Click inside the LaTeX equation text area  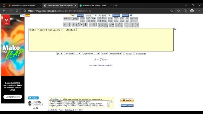click(x=101, y=40)
